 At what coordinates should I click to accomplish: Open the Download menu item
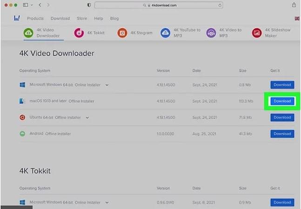pyautogui.click(x=60, y=19)
